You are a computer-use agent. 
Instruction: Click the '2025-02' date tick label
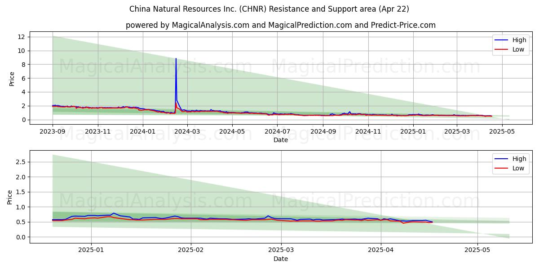[191, 250]
